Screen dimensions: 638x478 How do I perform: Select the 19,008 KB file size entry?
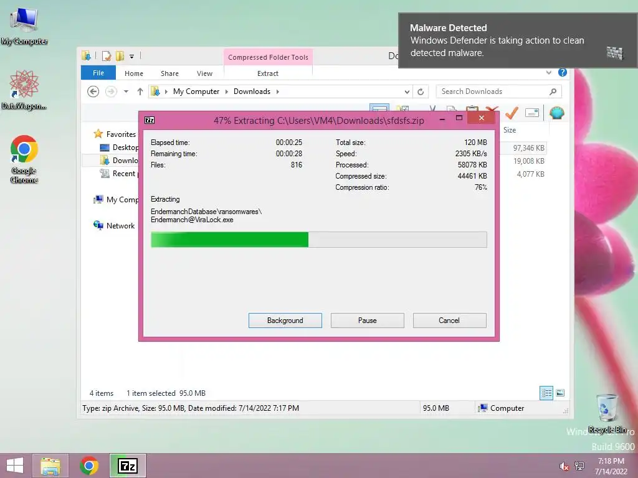tap(528, 161)
